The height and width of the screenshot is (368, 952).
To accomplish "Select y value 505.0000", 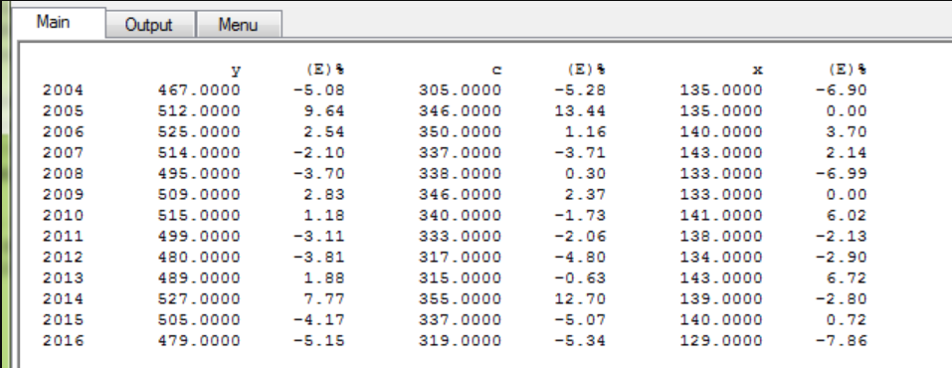I will tap(199, 320).
